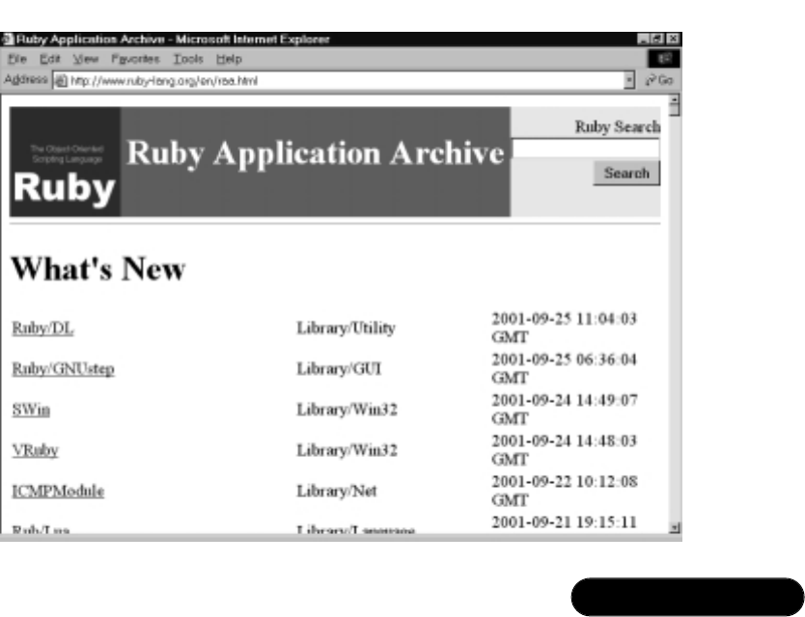Click the page icon in address bar

pyautogui.click(x=61, y=81)
